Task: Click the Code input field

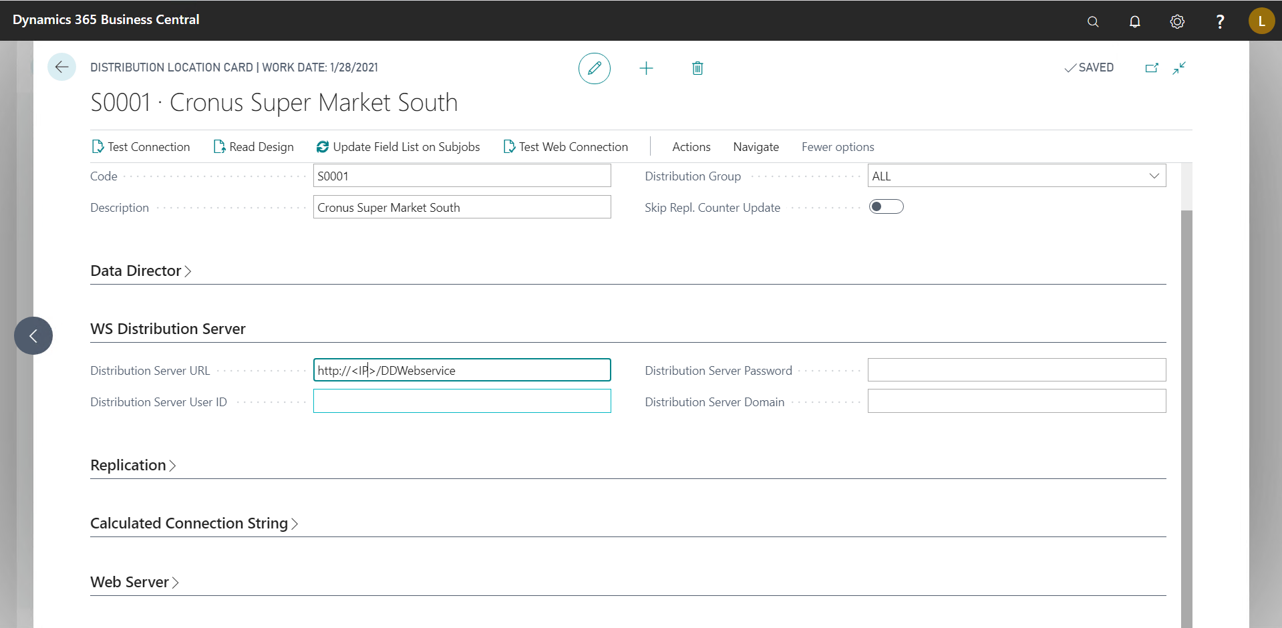Action: [462, 176]
